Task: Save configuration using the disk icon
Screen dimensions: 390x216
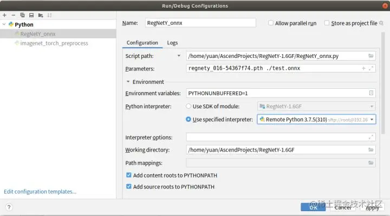Action: (31, 15)
